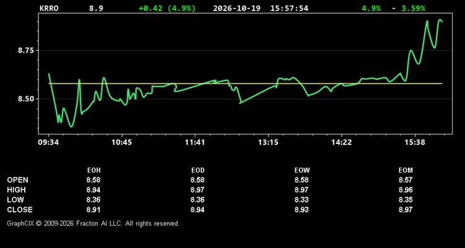Click the OPEN row label
Viewport: 465px width, 248px height.
pos(18,180)
